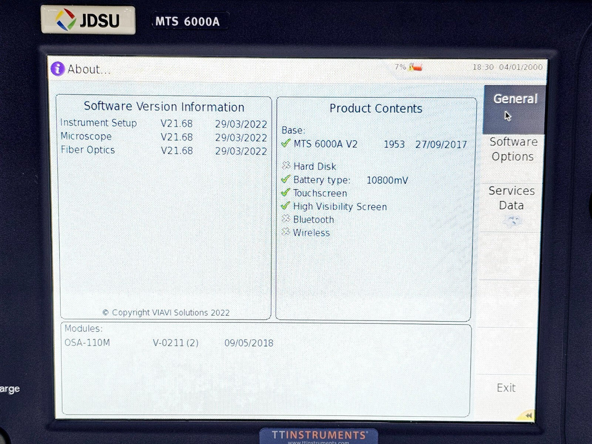Click the Bluetooth label
This screenshot has height=444, width=592.
313,219
